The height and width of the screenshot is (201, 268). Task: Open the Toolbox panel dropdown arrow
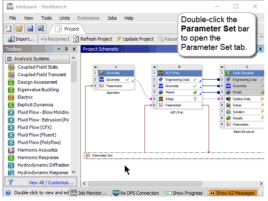pyautogui.click(x=59, y=49)
